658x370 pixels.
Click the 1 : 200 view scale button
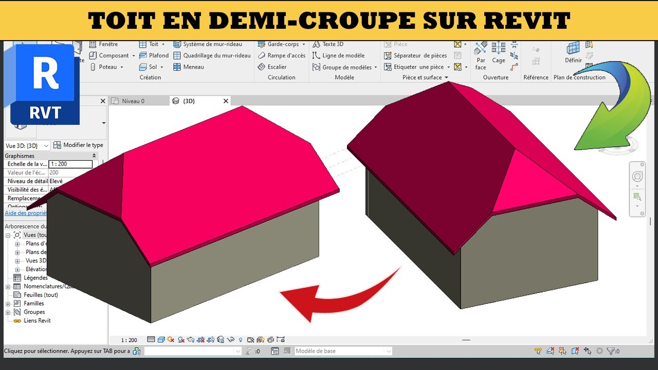129,340
